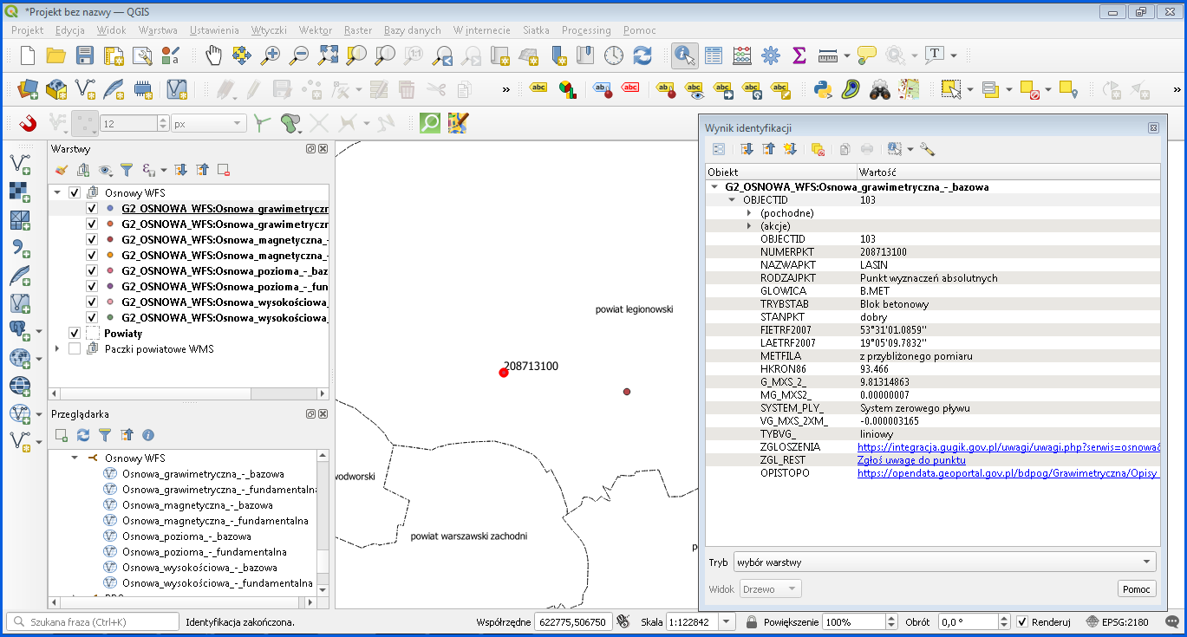This screenshot has width=1187, height=637.
Task: Open identify settings wrench icon
Action: tap(928, 149)
